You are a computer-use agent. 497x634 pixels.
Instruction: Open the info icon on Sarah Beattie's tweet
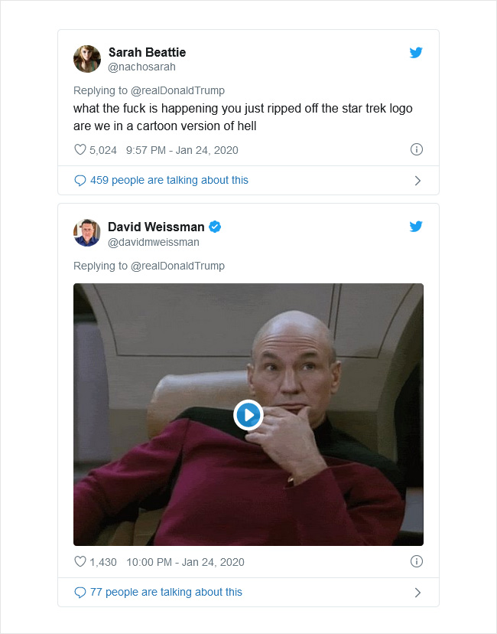(x=416, y=149)
